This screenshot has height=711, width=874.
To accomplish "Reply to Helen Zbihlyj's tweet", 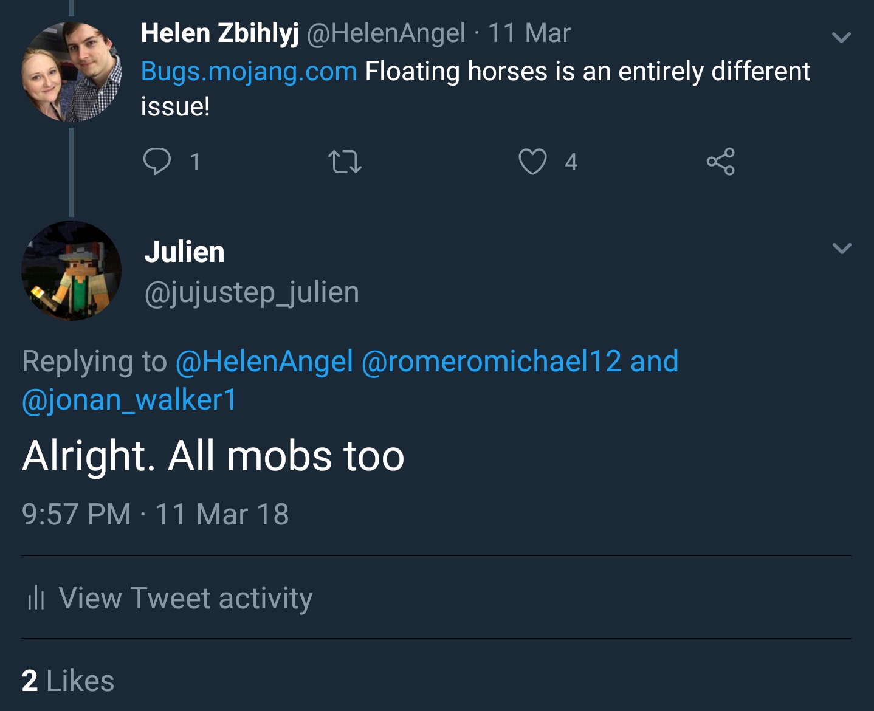I will click(x=157, y=162).
